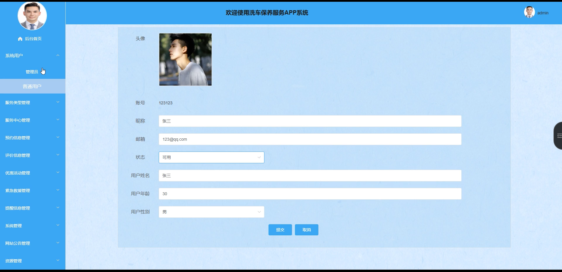Click the header title 欢迎使用洗车保养服务APP系统

pos(267,13)
